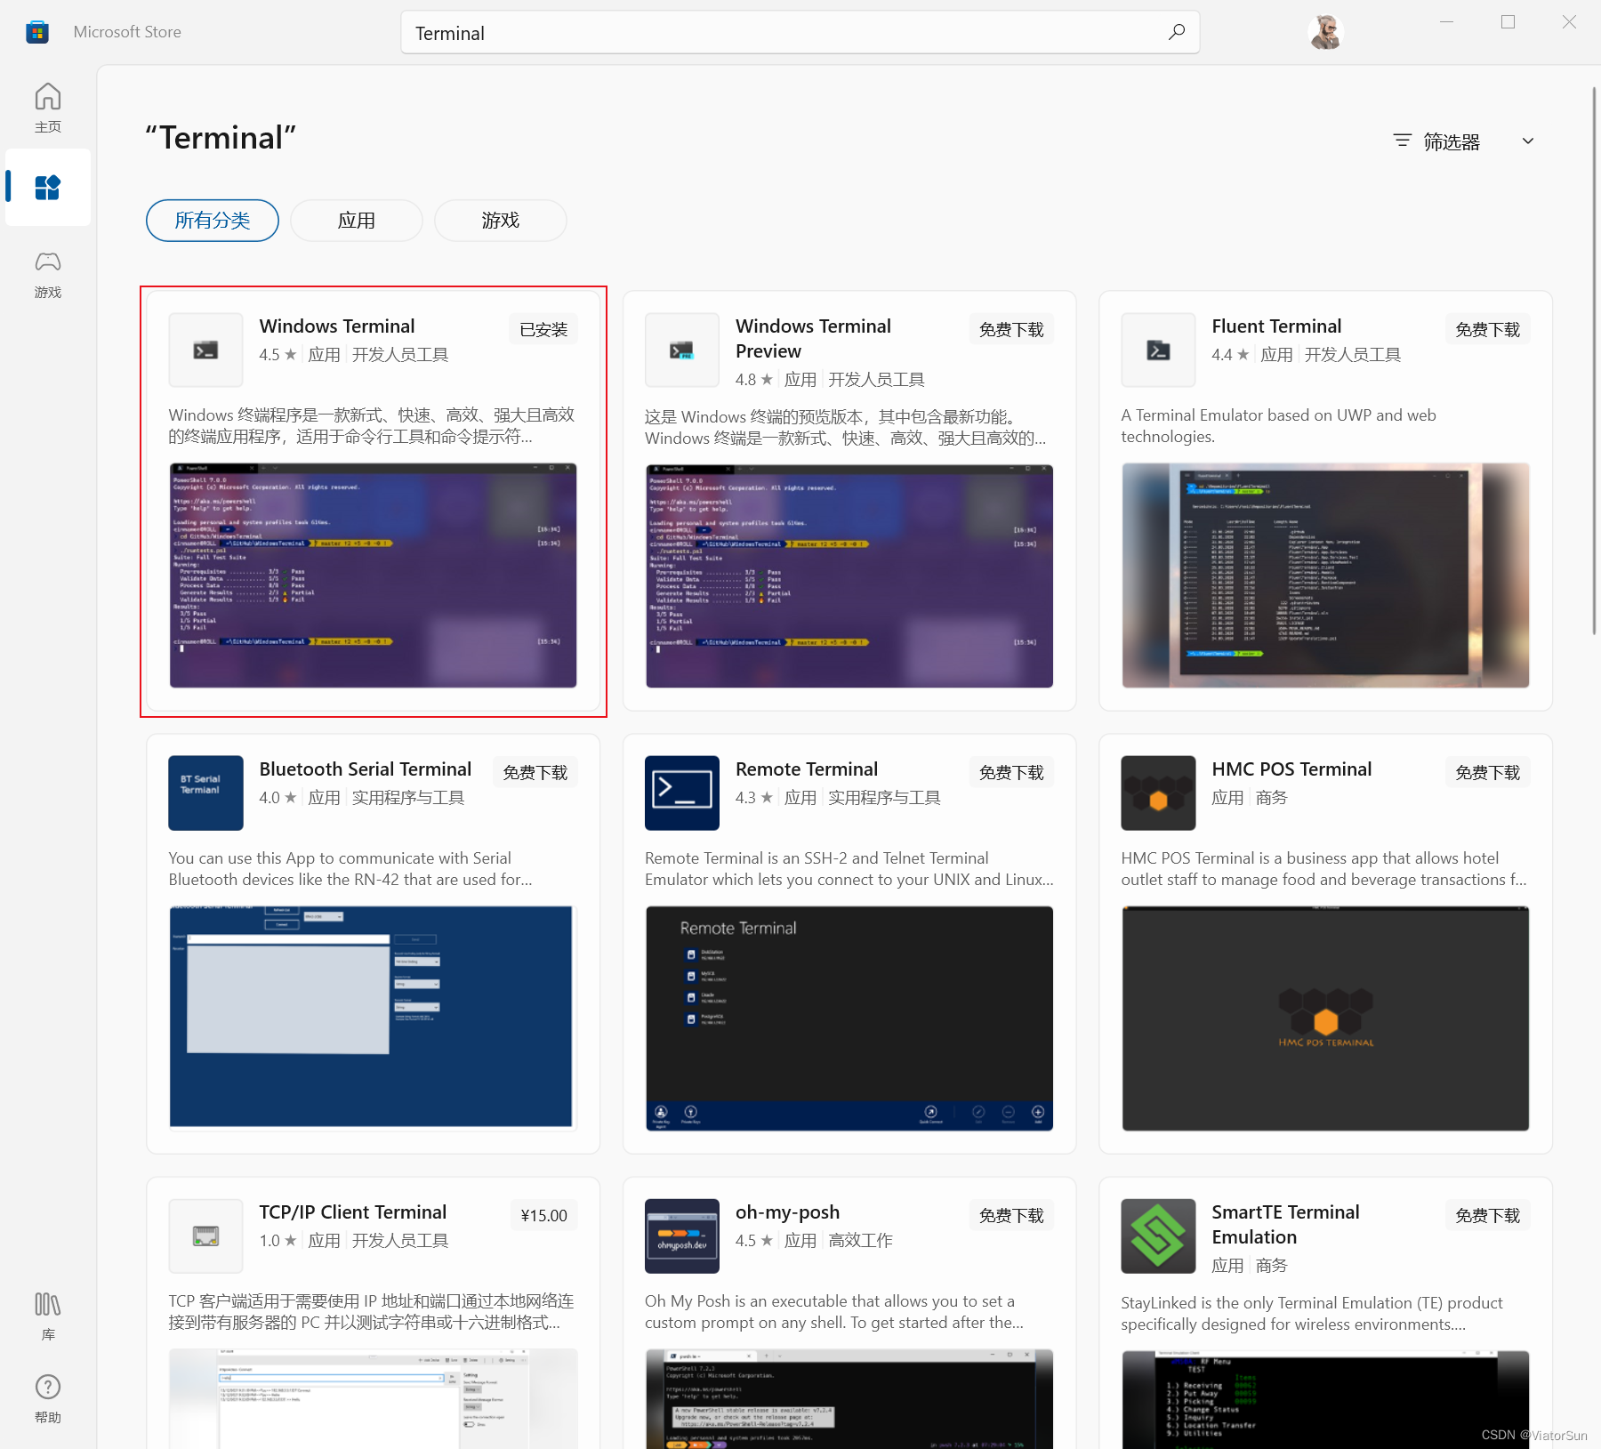Click the oh-my-posh description text
Image resolution: width=1601 pixels, height=1449 pixels.
(x=834, y=1312)
